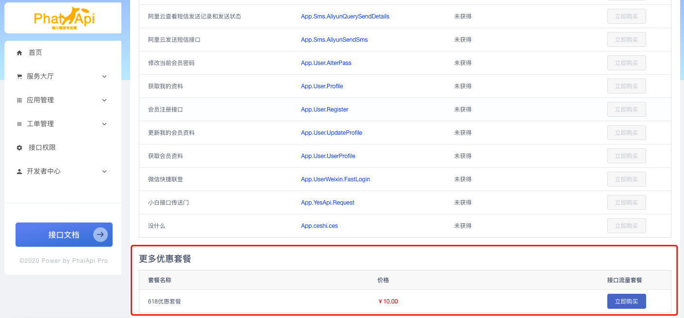The width and height of the screenshot is (684, 318).
Task: Click the arrow icon on 接口文档 button
Action: coord(100,235)
